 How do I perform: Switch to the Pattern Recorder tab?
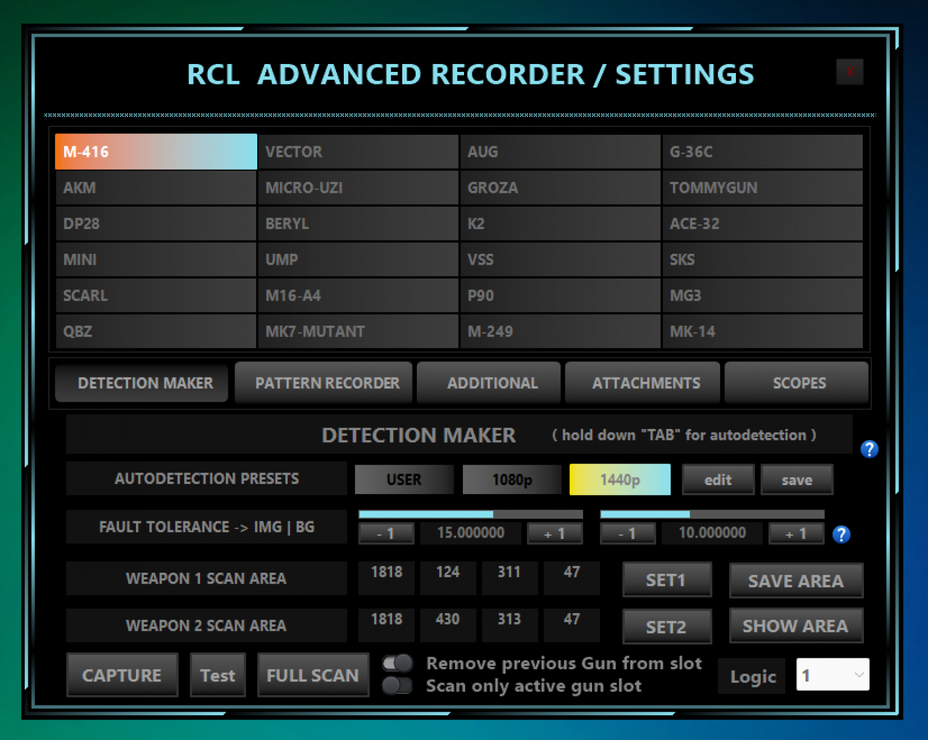pos(323,382)
